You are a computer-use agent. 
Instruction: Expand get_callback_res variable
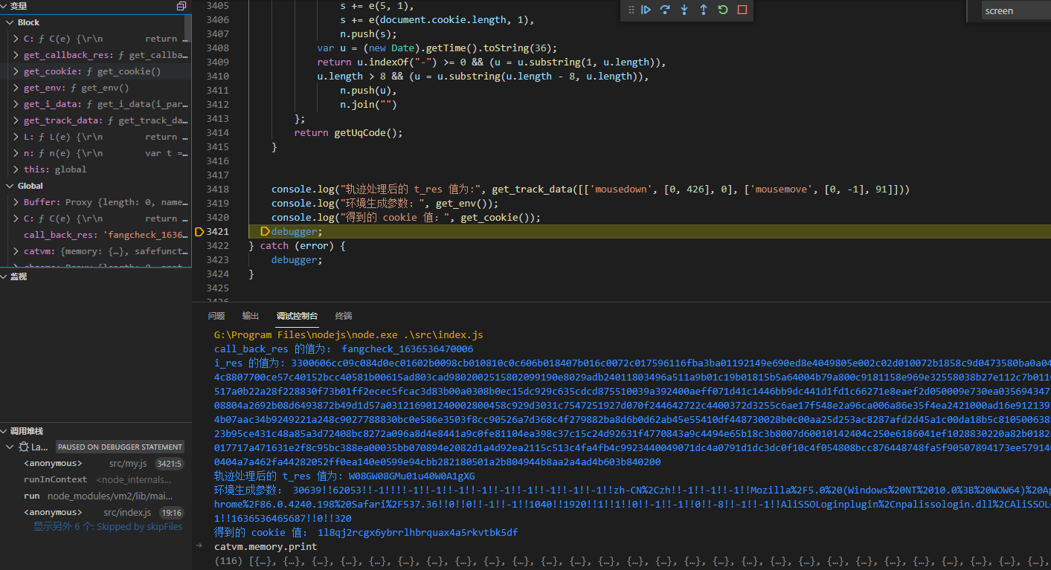(16, 55)
